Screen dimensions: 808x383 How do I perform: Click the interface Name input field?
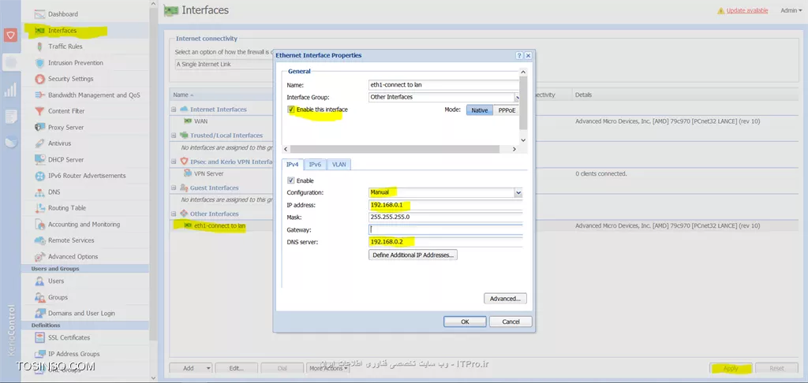[444, 85]
